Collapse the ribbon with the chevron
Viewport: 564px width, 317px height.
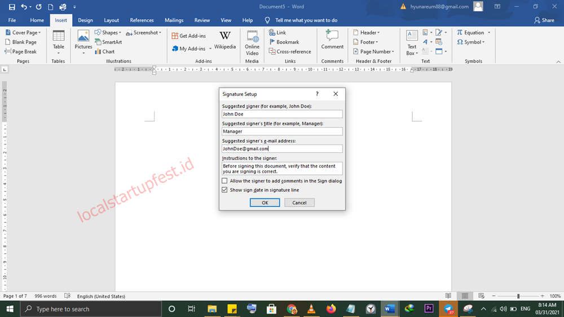[x=558, y=61]
